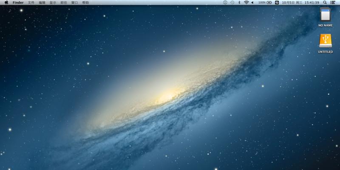Viewport: 340px width, 170px height.
Task: Open the Apple menu
Action: (x=6, y=3)
